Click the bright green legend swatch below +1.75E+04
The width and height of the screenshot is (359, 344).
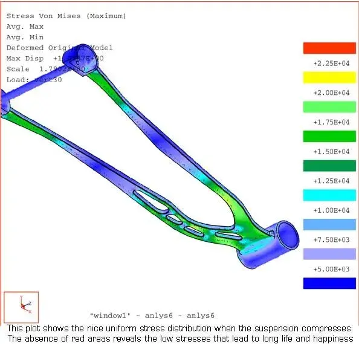pyautogui.click(x=329, y=136)
